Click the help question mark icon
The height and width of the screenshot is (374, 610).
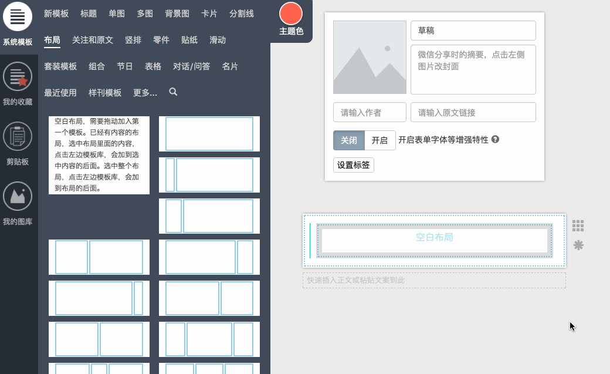(x=495, y=140)
